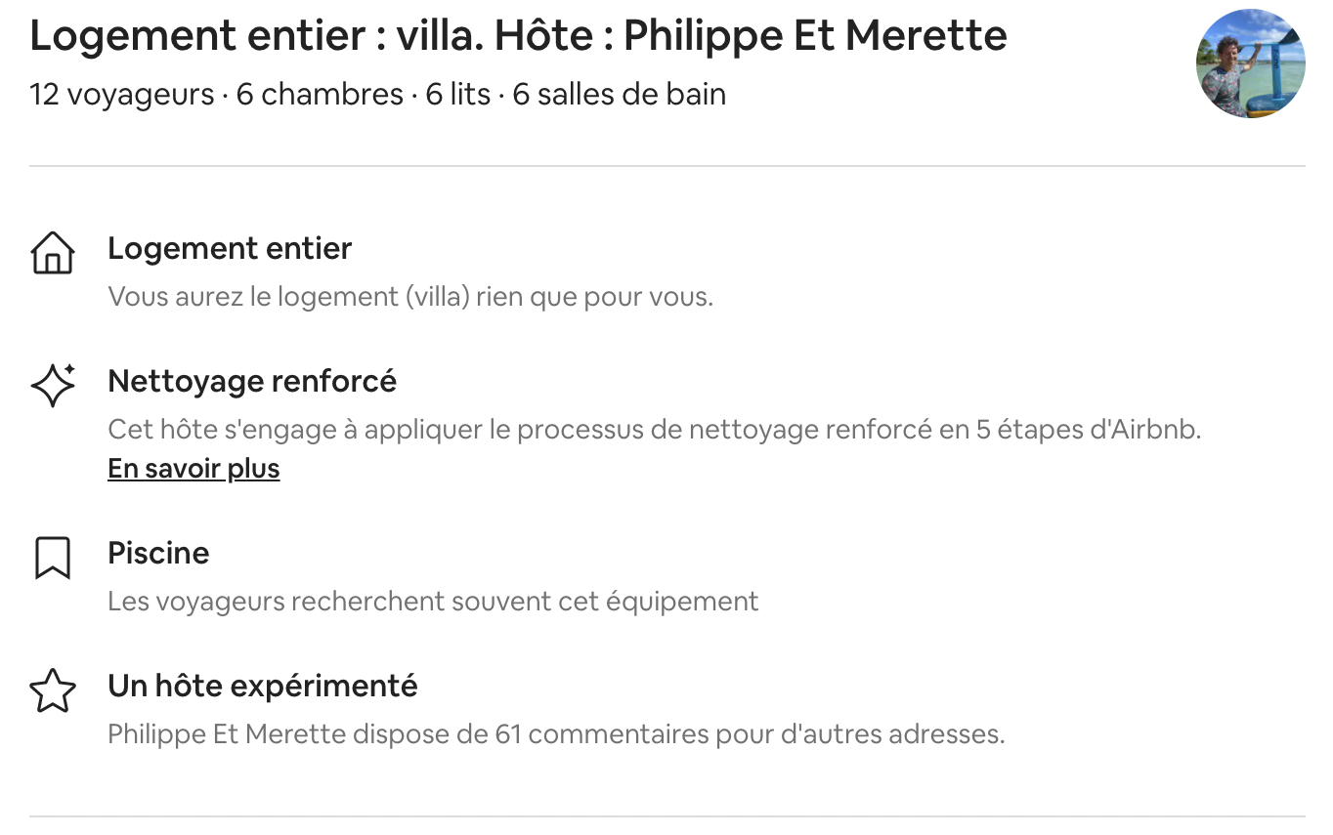Click the divider line under the listing summary
This screenshot has width=1333, height=835.
(x=667, y=166)
